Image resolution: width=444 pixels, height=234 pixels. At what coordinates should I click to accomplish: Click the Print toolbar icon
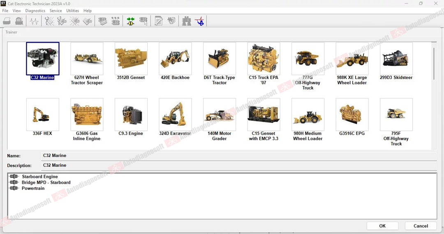point(7,21)
